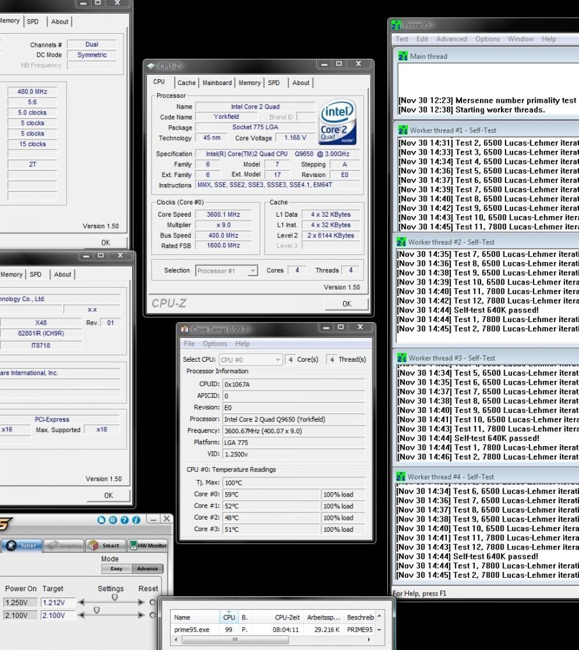Select Advance mode in EasyTune
This screenshot has width=579, height=650.
tap(147, 569)
